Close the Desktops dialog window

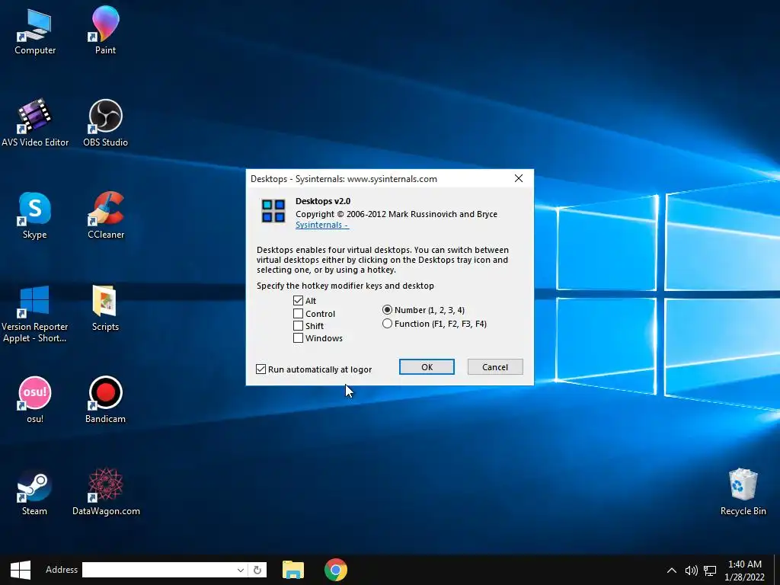pyautogui.click(x=519, y=178)
